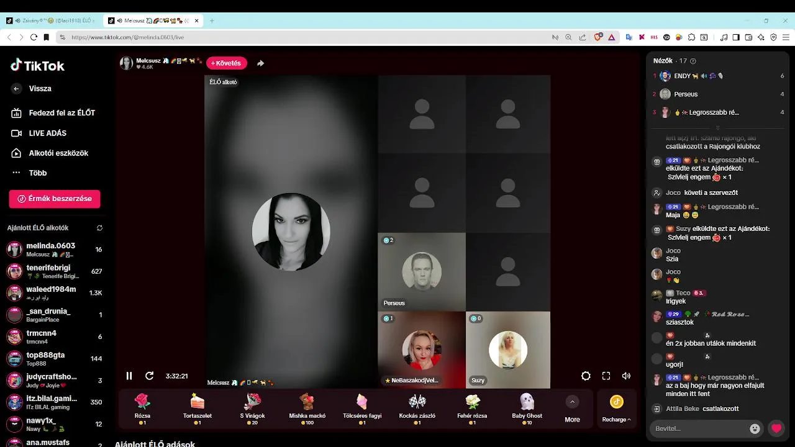
Task: Open a new browser tab
Action: pyautogui.click(x=212, y=20)
